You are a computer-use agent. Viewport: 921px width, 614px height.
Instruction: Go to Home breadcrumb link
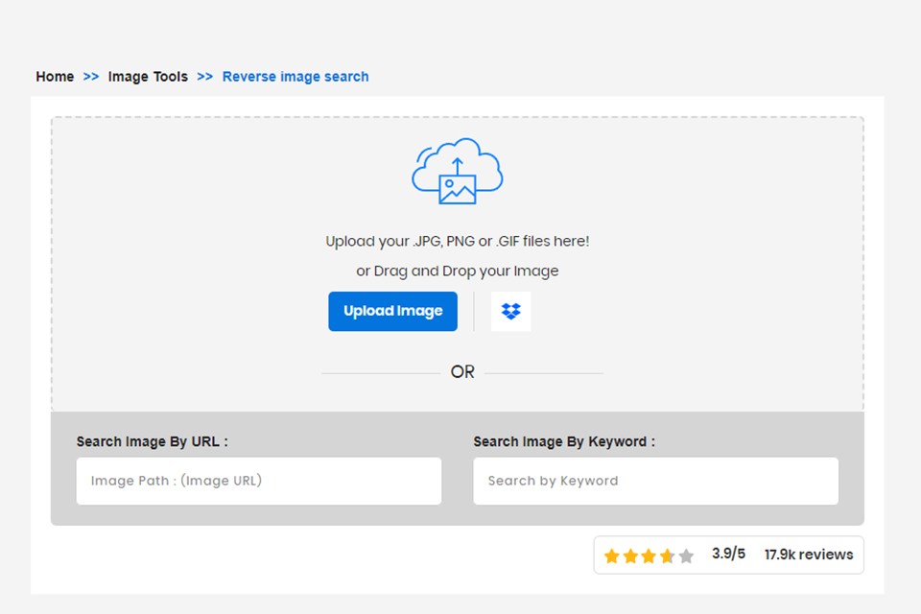(55, 77)
